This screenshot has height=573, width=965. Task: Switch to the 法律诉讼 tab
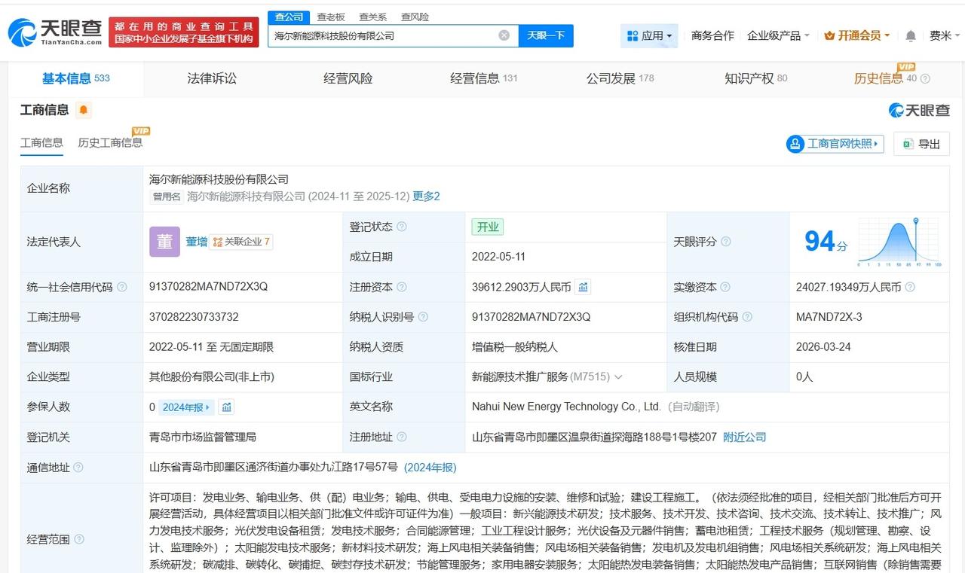tap(212, 78)
